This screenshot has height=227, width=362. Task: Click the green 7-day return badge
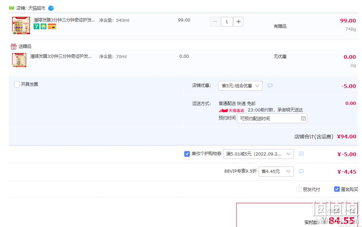37,27
